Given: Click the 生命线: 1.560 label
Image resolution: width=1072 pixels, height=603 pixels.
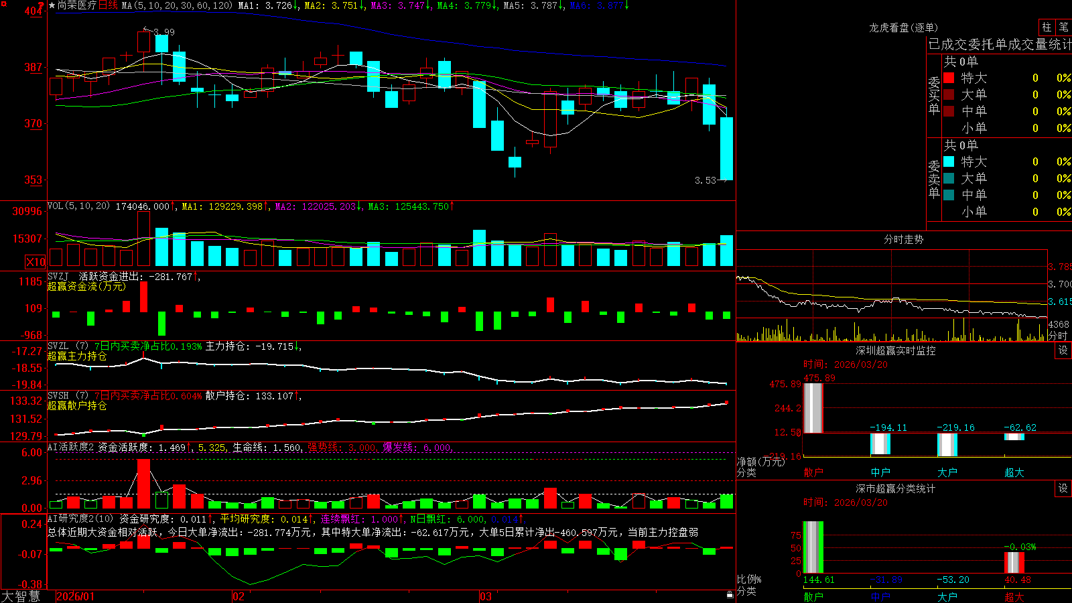Looking at the screenshot, I should [267, 447].
